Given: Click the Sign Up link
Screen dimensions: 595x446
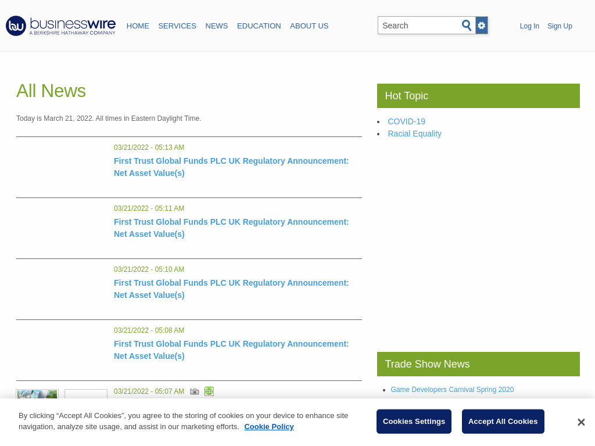Looking at the screenshot, I should click(x=560, y=26).
